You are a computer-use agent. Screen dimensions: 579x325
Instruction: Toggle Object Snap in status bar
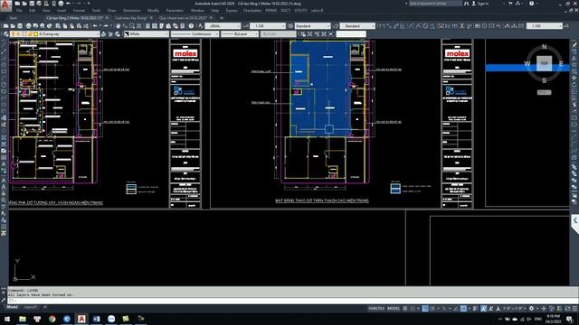coord(463,309)
